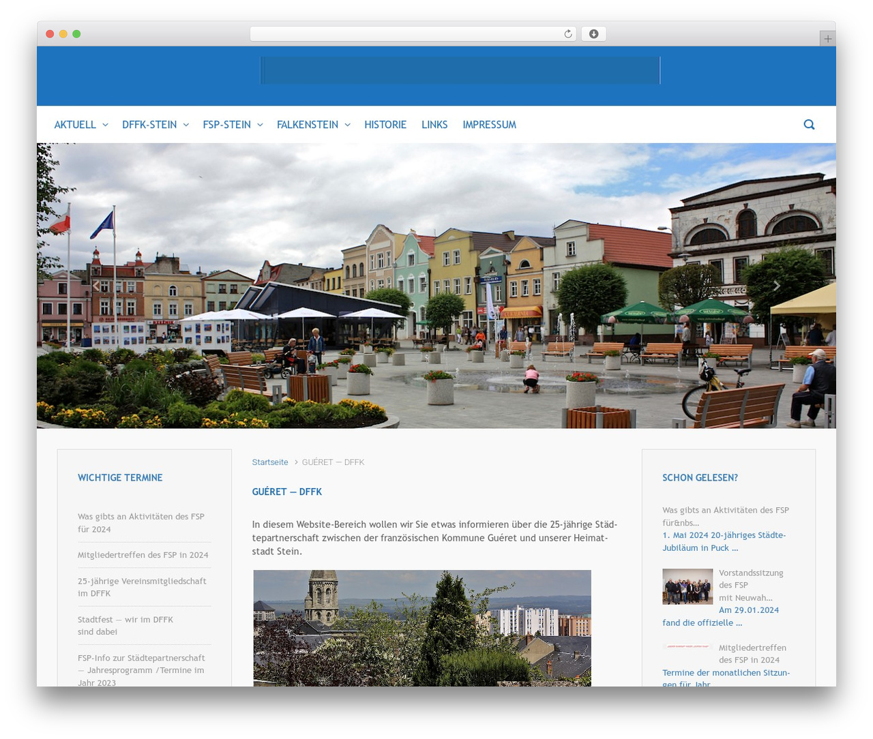Open 'Am 29.01.2024 fand die offizielle …' link
This screenshot has height=739, width=873.
pos(720,616)
